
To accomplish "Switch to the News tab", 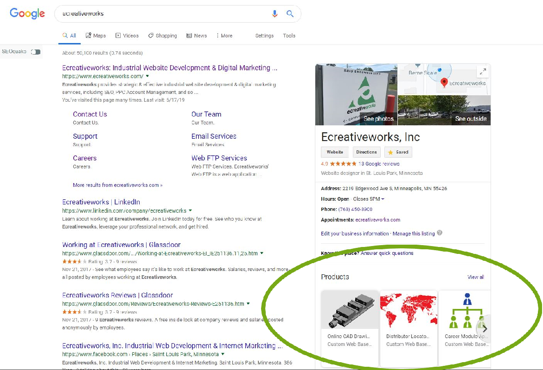I will click(196, 36).
